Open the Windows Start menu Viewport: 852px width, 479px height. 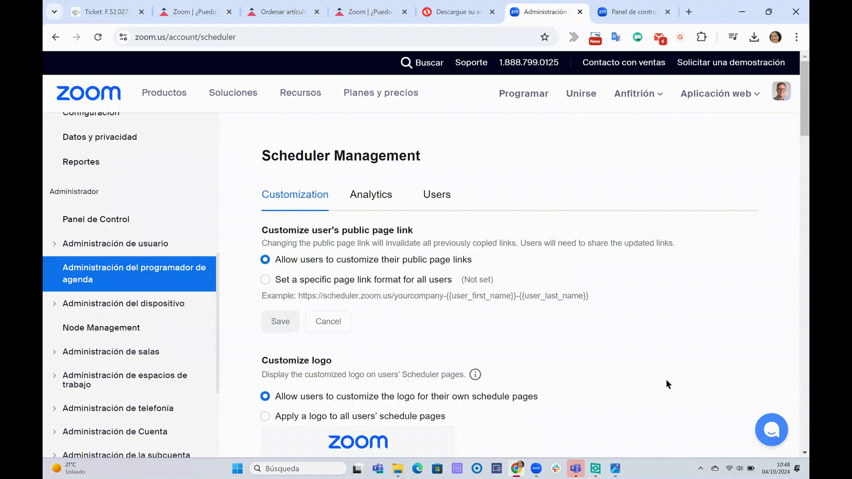click(x=237, y=468)
